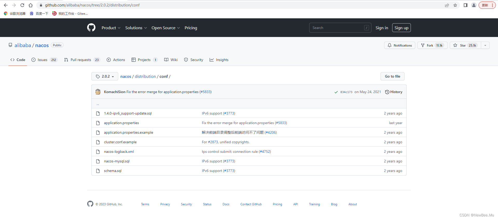
Task: Open the 谷歌浏览器 bookmark
Action: click(x=15, y=13)
